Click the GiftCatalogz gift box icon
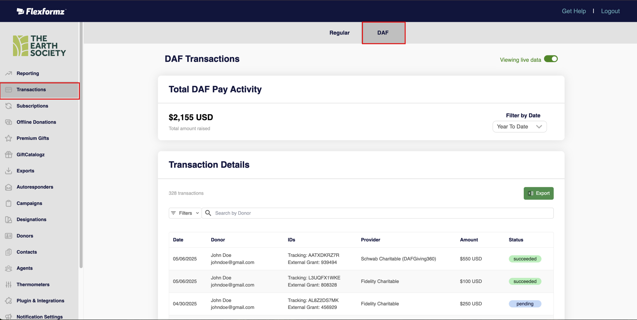This screenshot has width=637, height=320. pyautogui.click(x=9, y=155)
